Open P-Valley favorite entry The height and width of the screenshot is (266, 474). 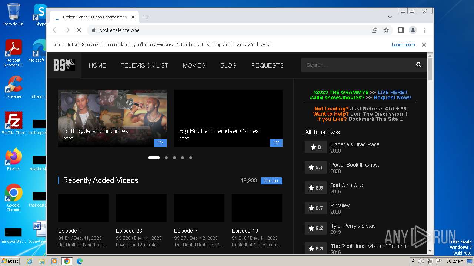340,205
